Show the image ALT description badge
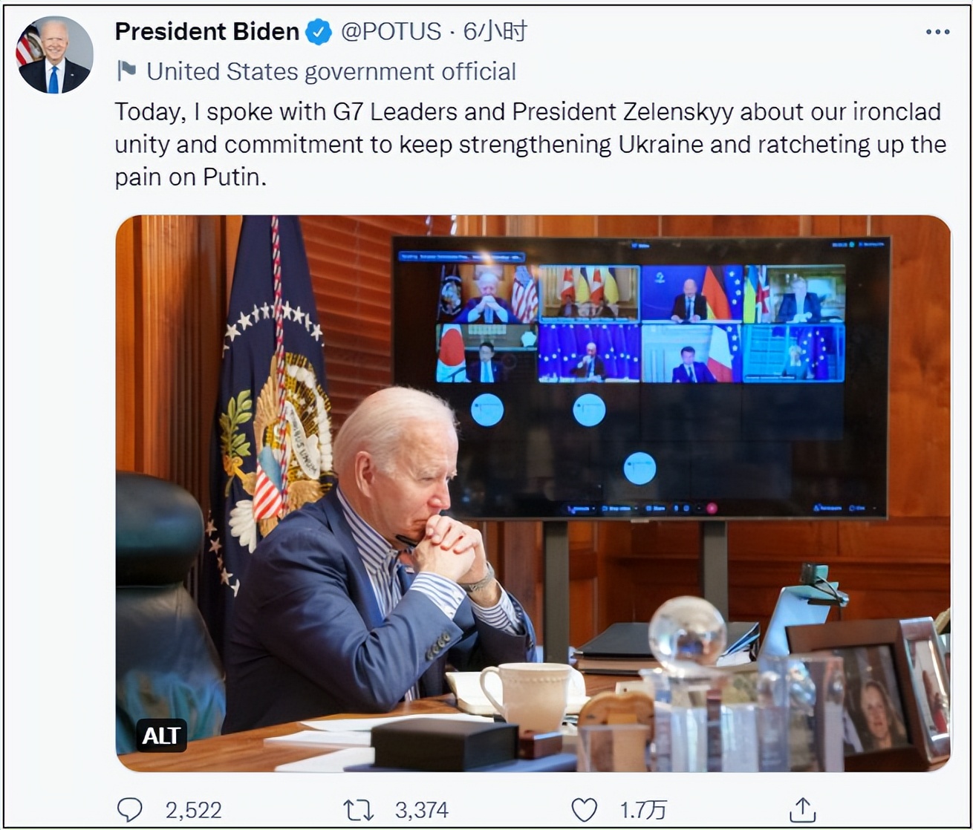The image size is (973, 830). [160, 735]
